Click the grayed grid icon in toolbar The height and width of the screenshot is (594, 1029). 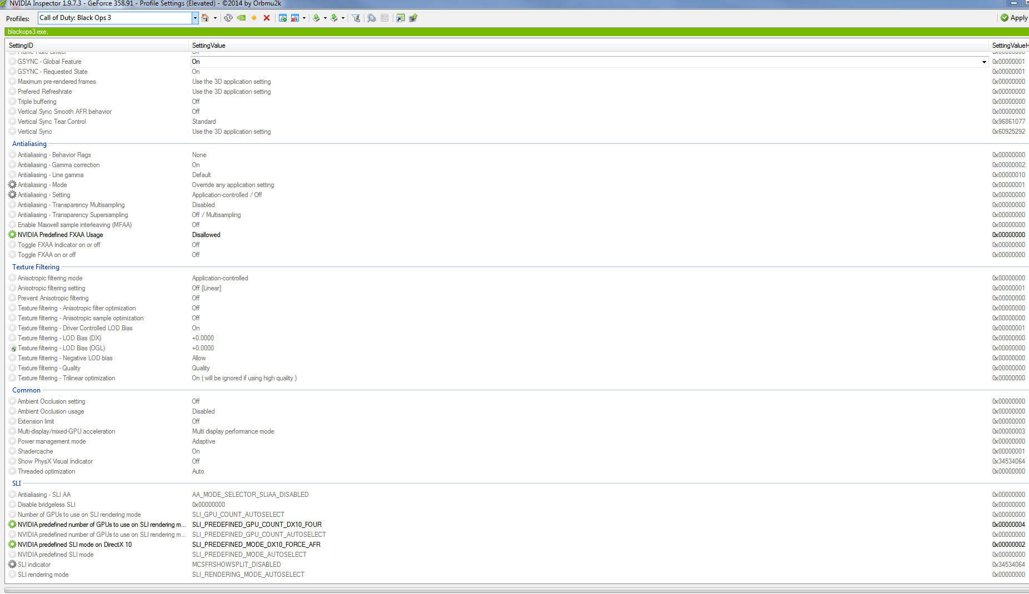[x=384, y=18]
